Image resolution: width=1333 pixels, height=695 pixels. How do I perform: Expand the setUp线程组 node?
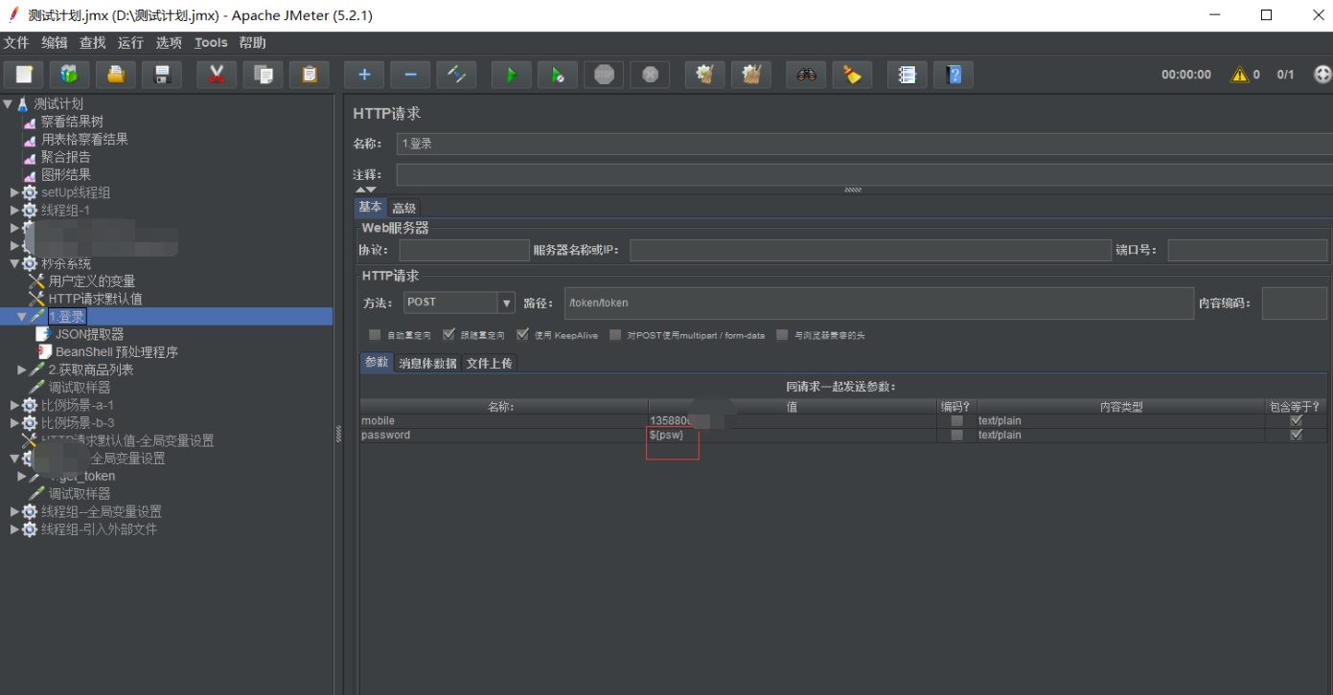click(x=14, y=192)
